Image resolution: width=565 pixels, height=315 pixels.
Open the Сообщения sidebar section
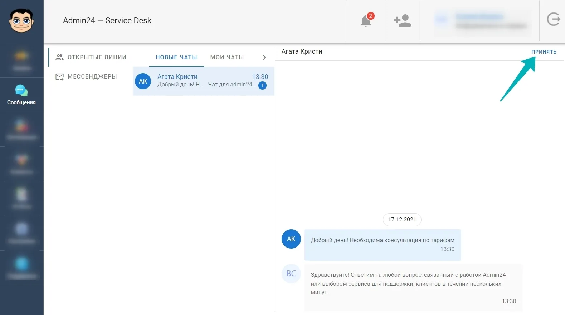21,95
